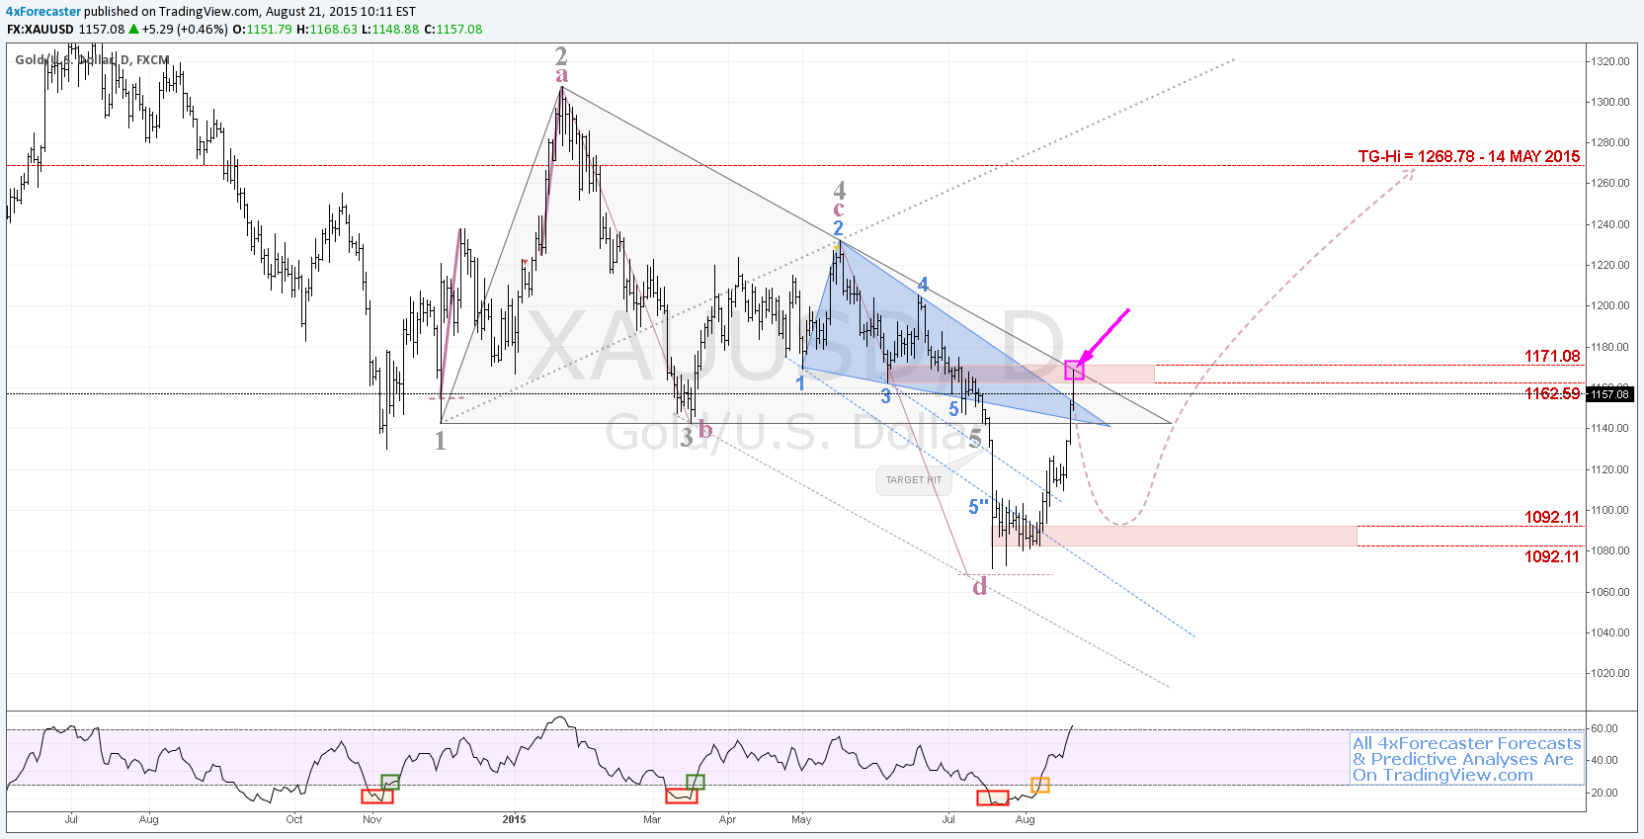Select the gray wave label 3
The width and height of the screenshot is (1644, 839).
[687, 437]
